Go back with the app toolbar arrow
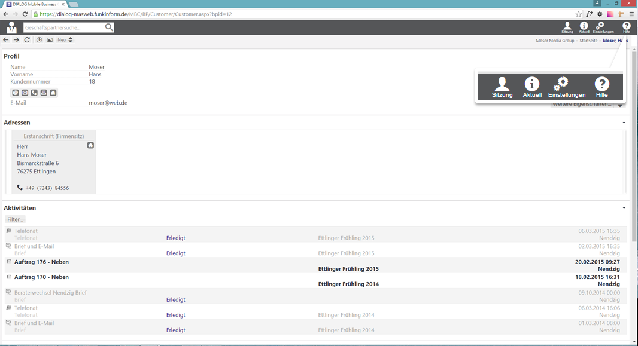The height and width of the screenshot is (346, 638). pyautogui.click(x=6, y=40)
